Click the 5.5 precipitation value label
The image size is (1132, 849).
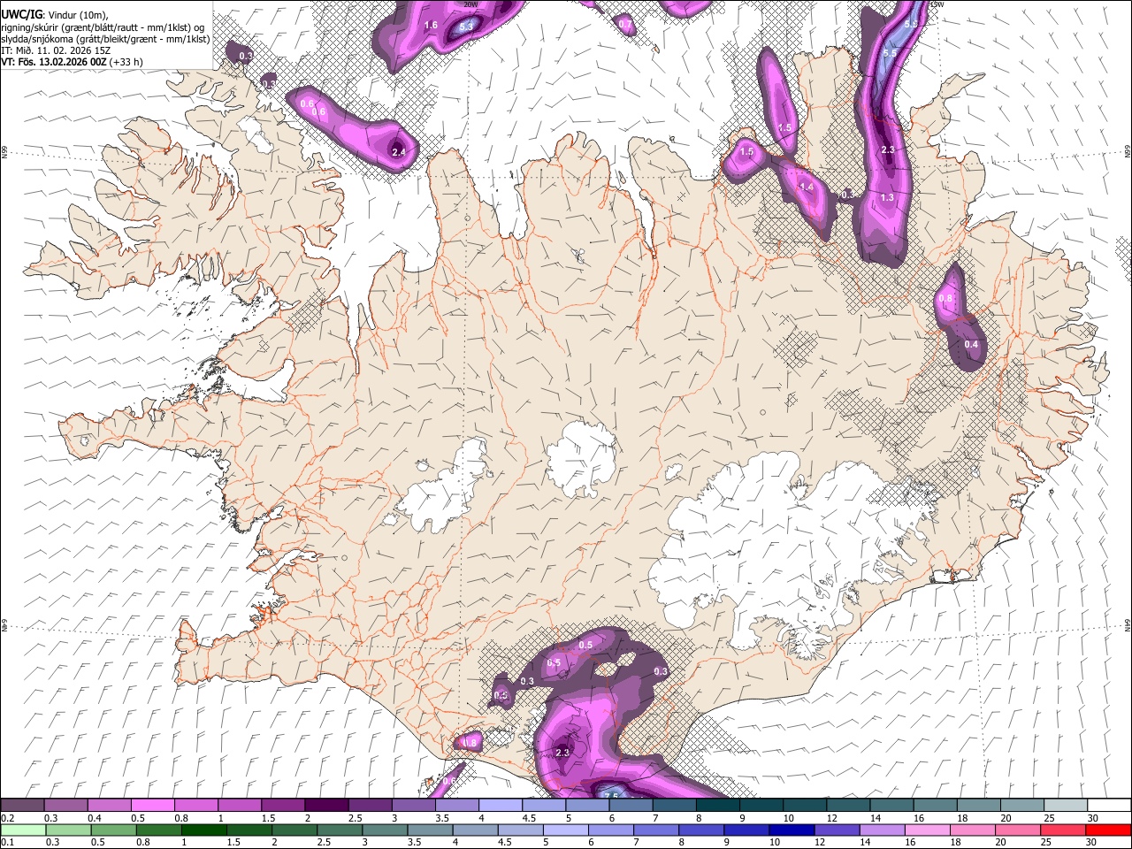pos(890,54)
